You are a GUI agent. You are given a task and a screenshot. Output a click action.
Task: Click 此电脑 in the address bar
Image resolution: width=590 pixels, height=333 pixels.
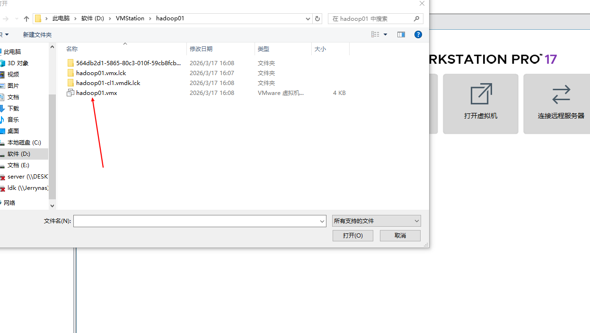pos(61,19)
